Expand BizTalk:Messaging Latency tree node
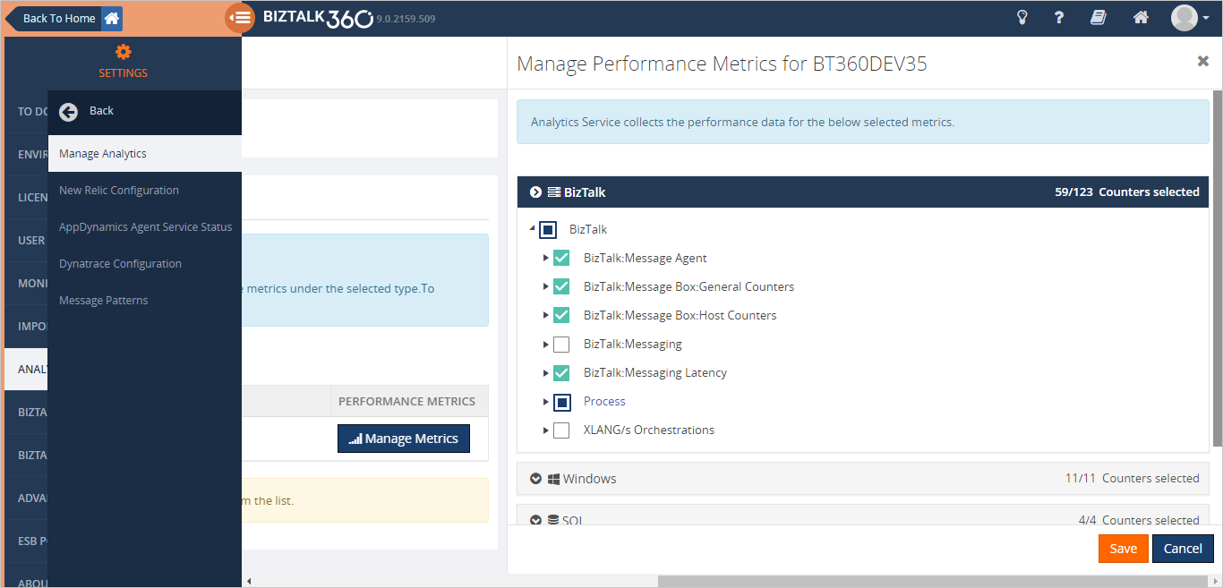This screenshot has width=1223, height=588. [546, 373]
